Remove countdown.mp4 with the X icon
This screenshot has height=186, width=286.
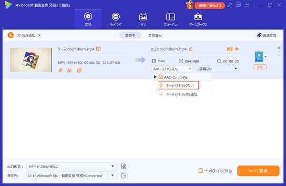click(x=279, y=48)
